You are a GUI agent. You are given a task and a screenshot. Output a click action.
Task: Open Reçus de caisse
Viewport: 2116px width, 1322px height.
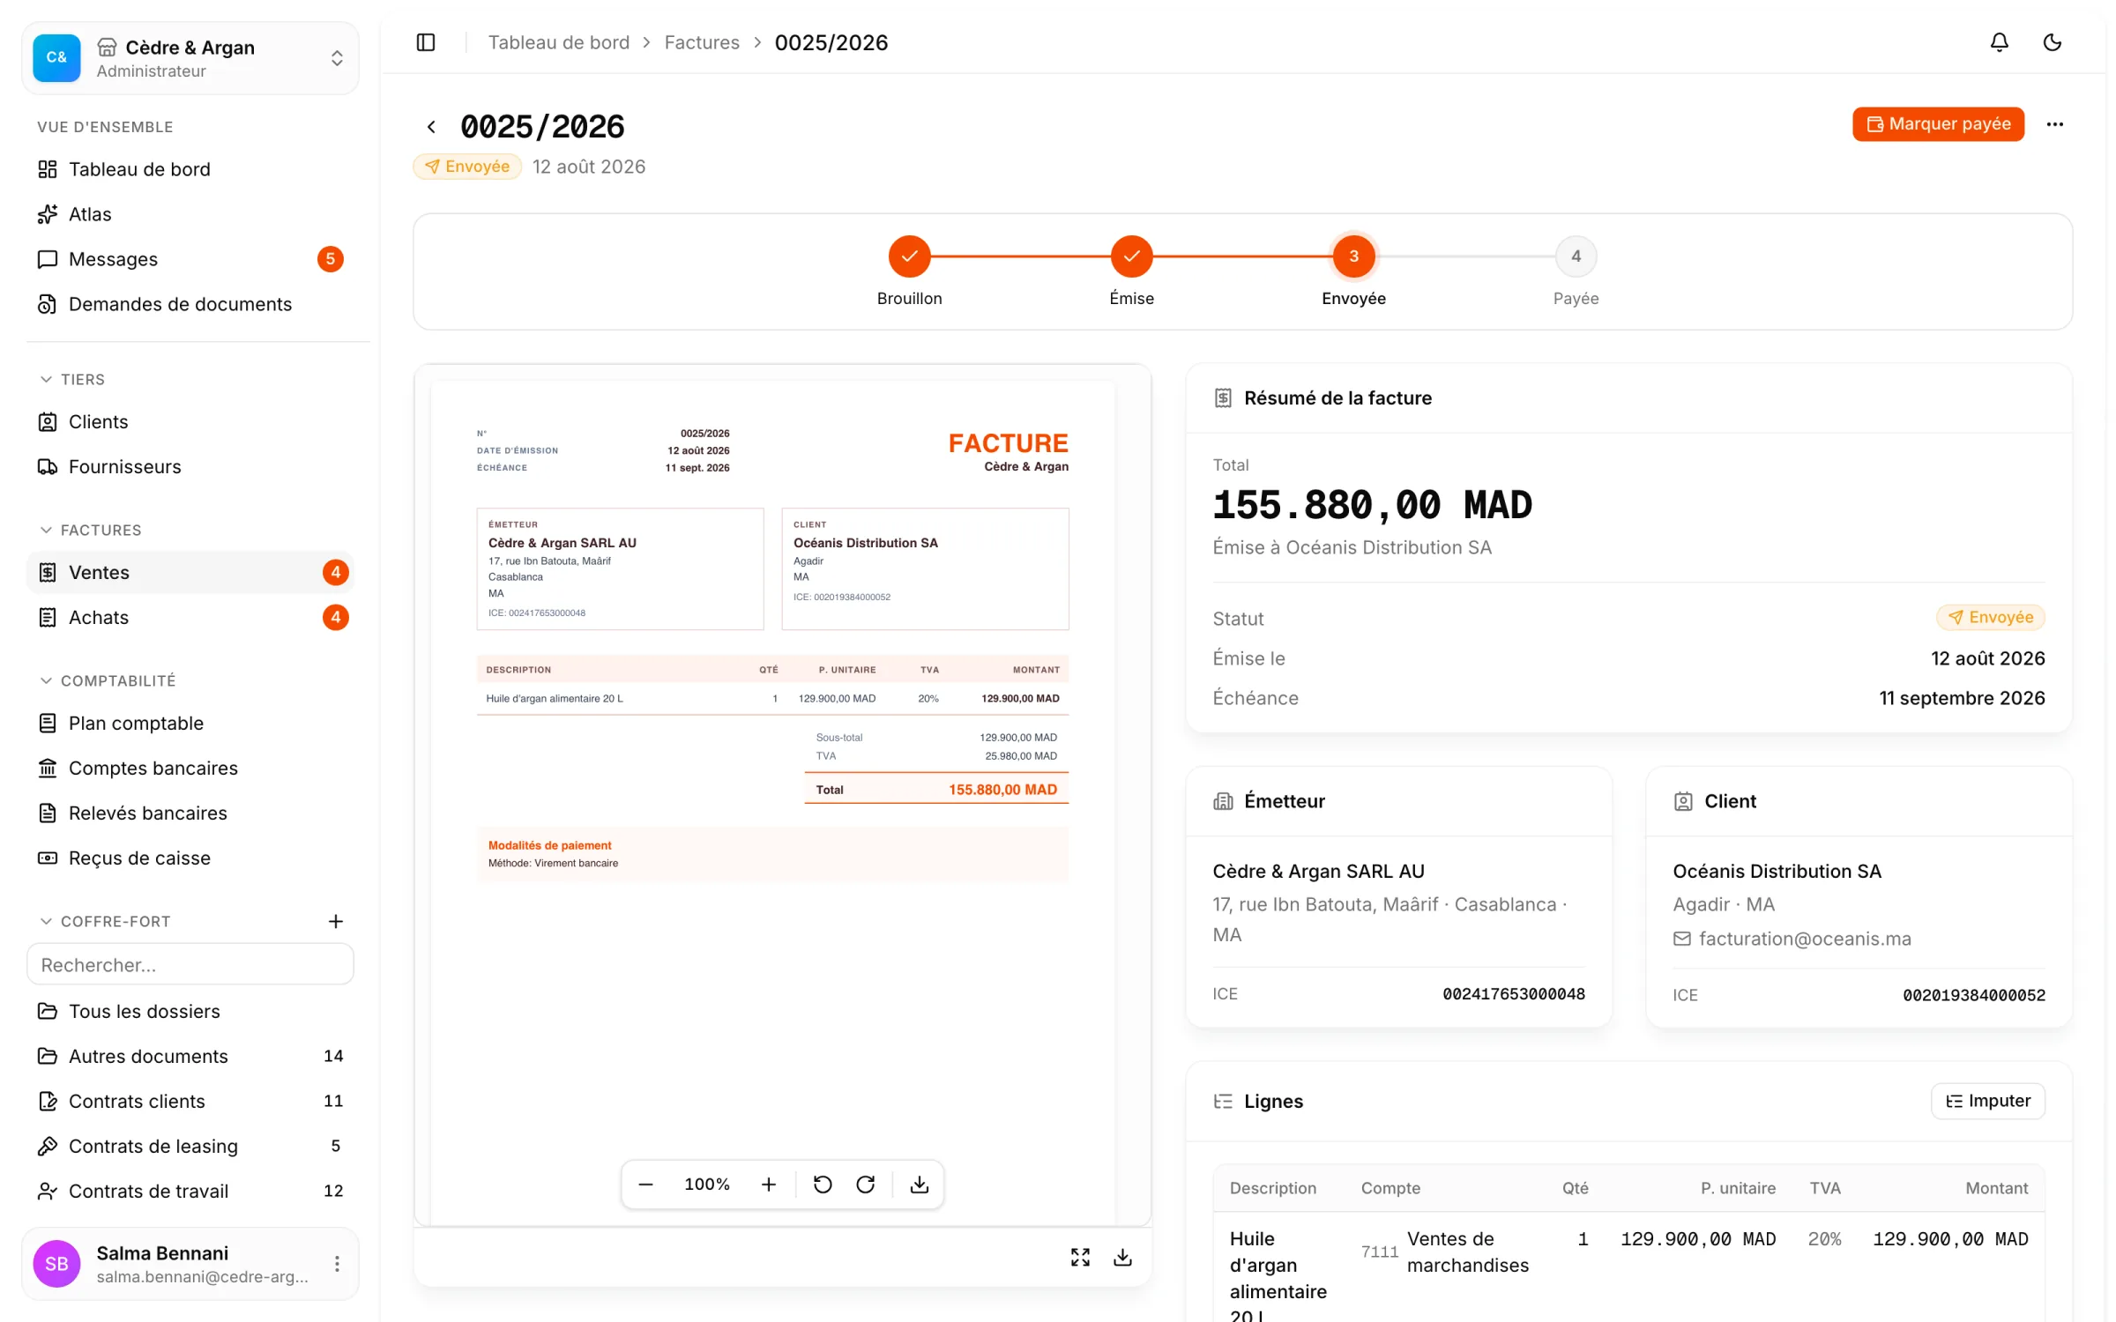190,858
